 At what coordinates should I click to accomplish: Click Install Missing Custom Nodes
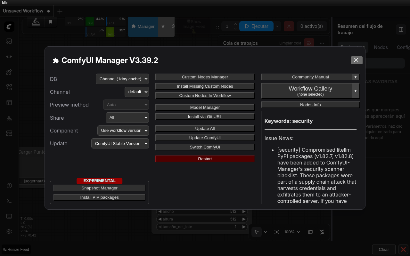point(205,86)
